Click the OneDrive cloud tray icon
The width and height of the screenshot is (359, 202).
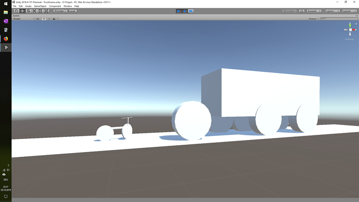click(x=4, y=174)
